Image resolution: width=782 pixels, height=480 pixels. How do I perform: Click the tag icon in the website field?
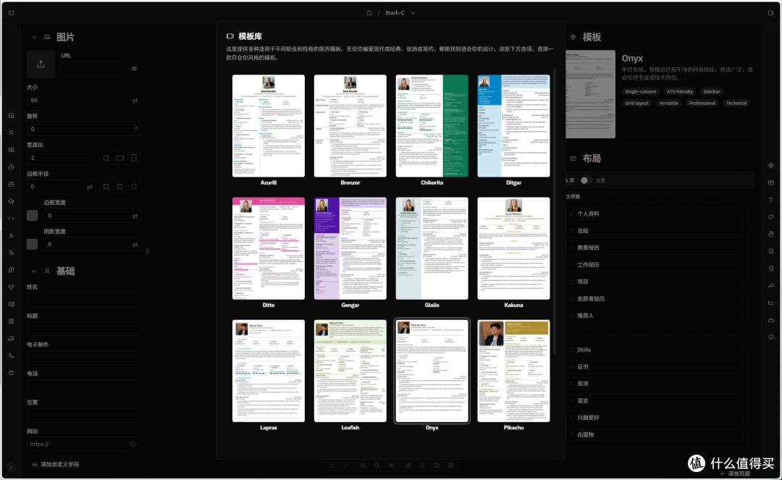pos(133,444)
